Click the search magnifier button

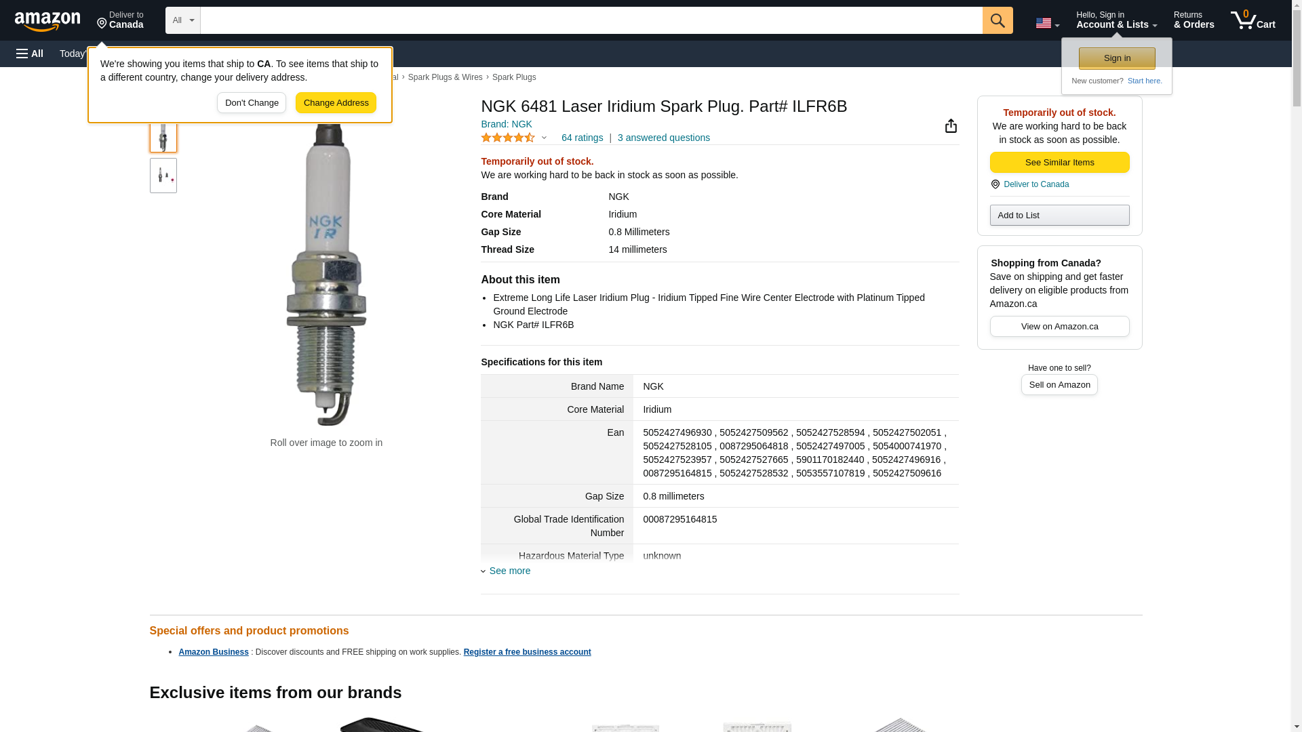[x=997, y=20]
